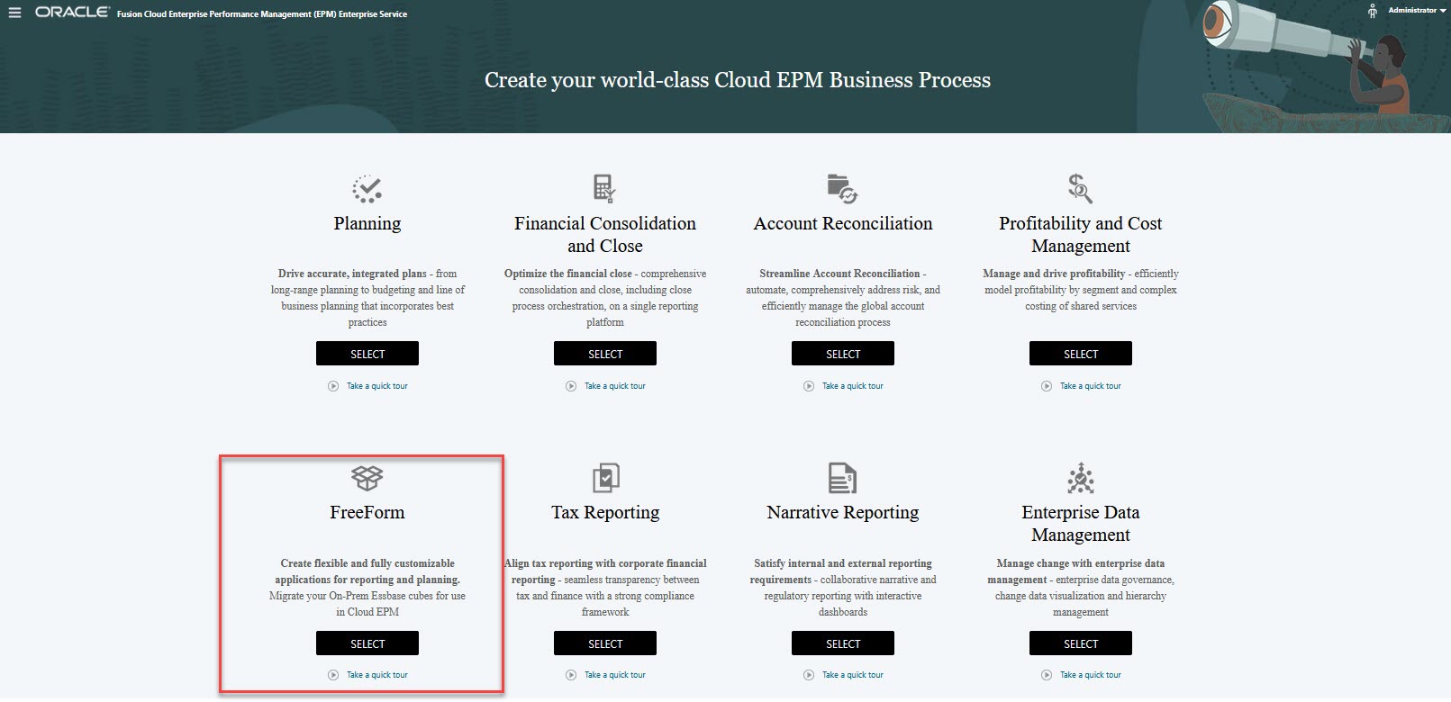Click the 'Streamline Account Reconciliation' description
The image size is (1451, 702).
click(843, 298)
